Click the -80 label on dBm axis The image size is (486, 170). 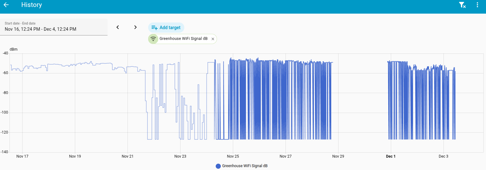click(5, 93)
